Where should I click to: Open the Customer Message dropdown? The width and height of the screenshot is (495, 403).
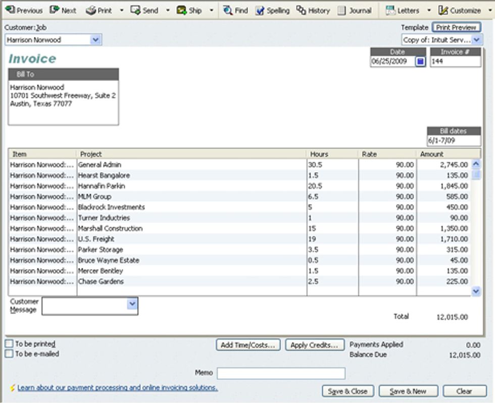point(132,304)
